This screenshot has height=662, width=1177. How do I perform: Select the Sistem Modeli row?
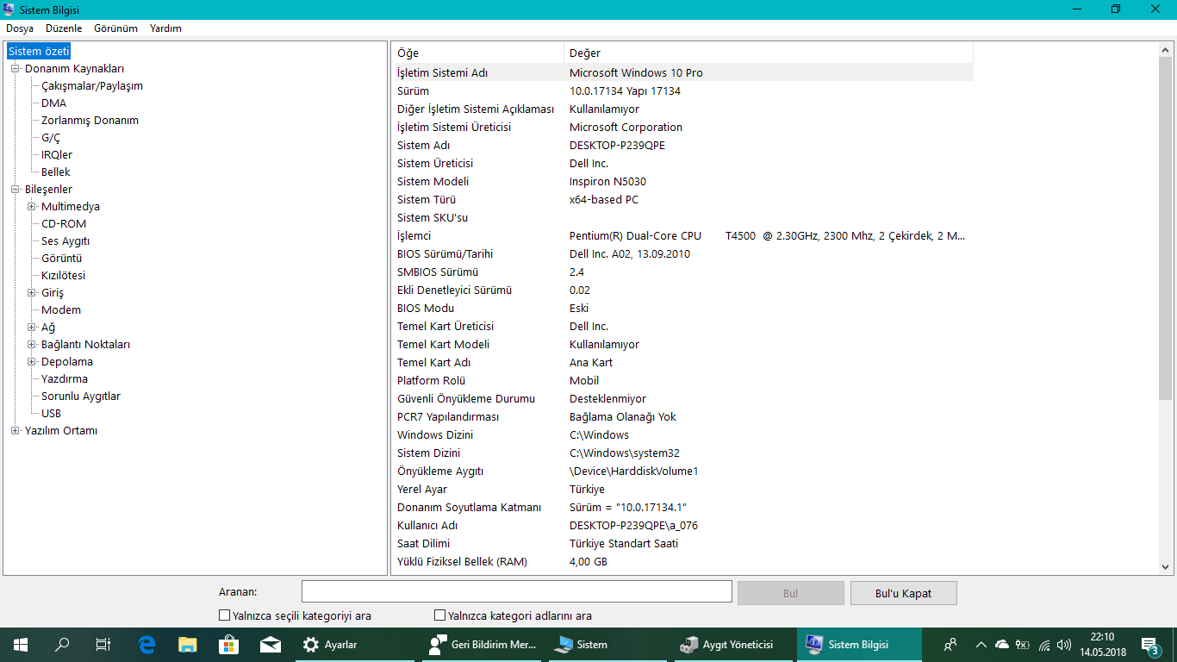pyautogui.click(x=682, y=182)
